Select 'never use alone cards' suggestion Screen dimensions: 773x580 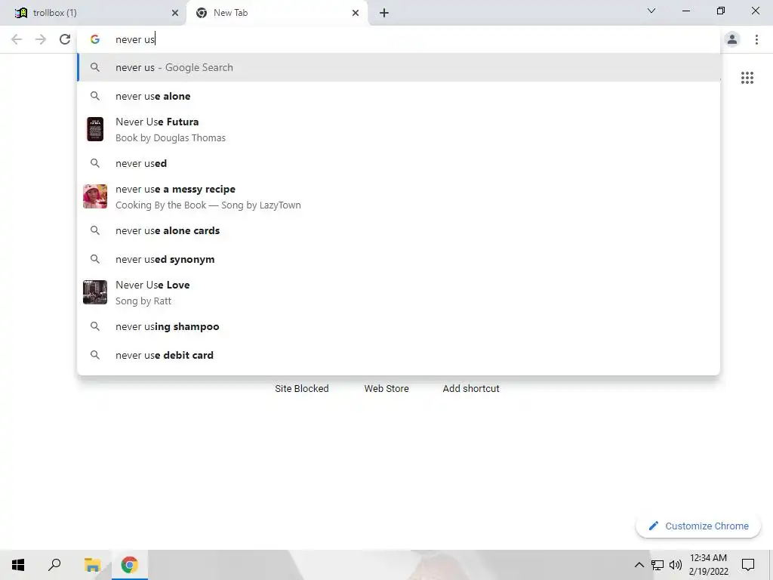tap(399, 230)
